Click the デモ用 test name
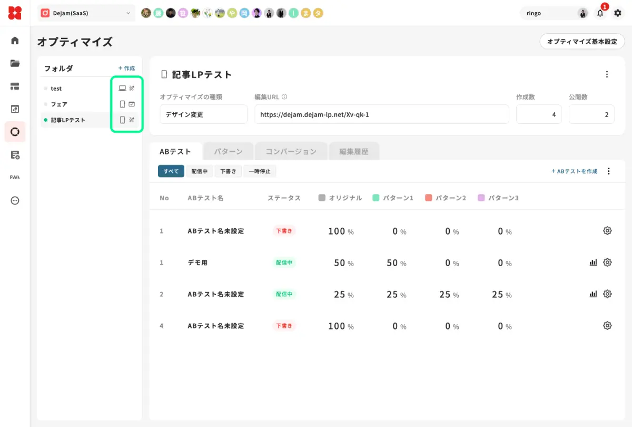Viewport: 632px width, 427px height. coord(197,263)
